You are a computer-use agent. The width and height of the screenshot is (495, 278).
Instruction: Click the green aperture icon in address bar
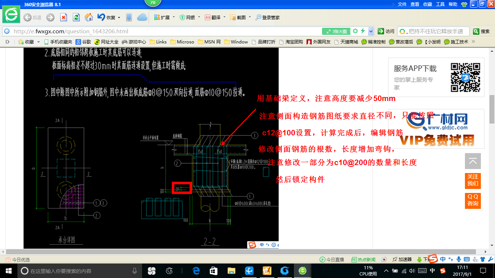click(355, 31)
